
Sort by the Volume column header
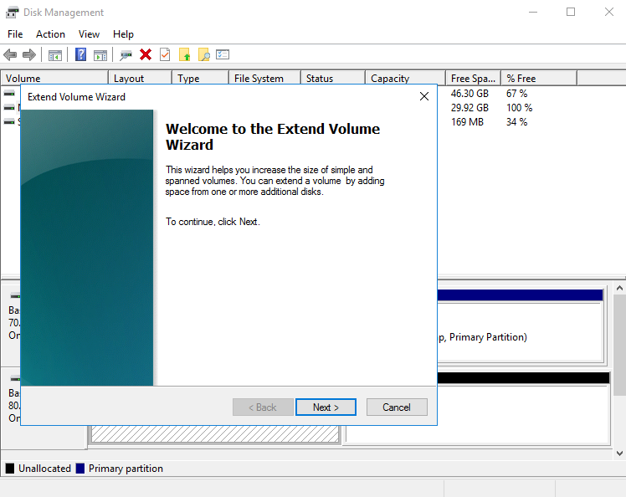[54, 79]
